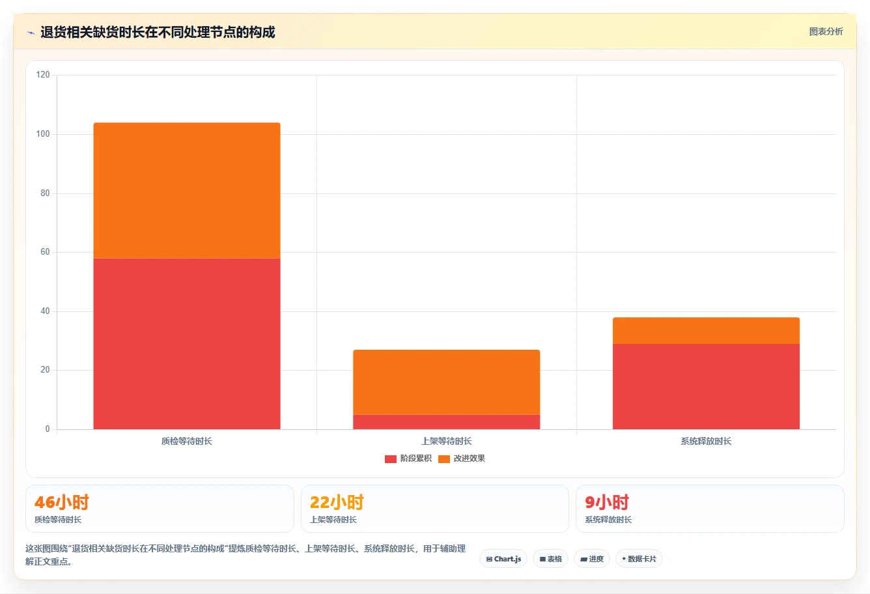
Task: Open the 46小时 质检等待时长 card
Action: coord(160,509)
